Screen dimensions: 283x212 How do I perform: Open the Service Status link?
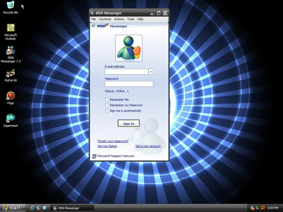pos(107,146)
